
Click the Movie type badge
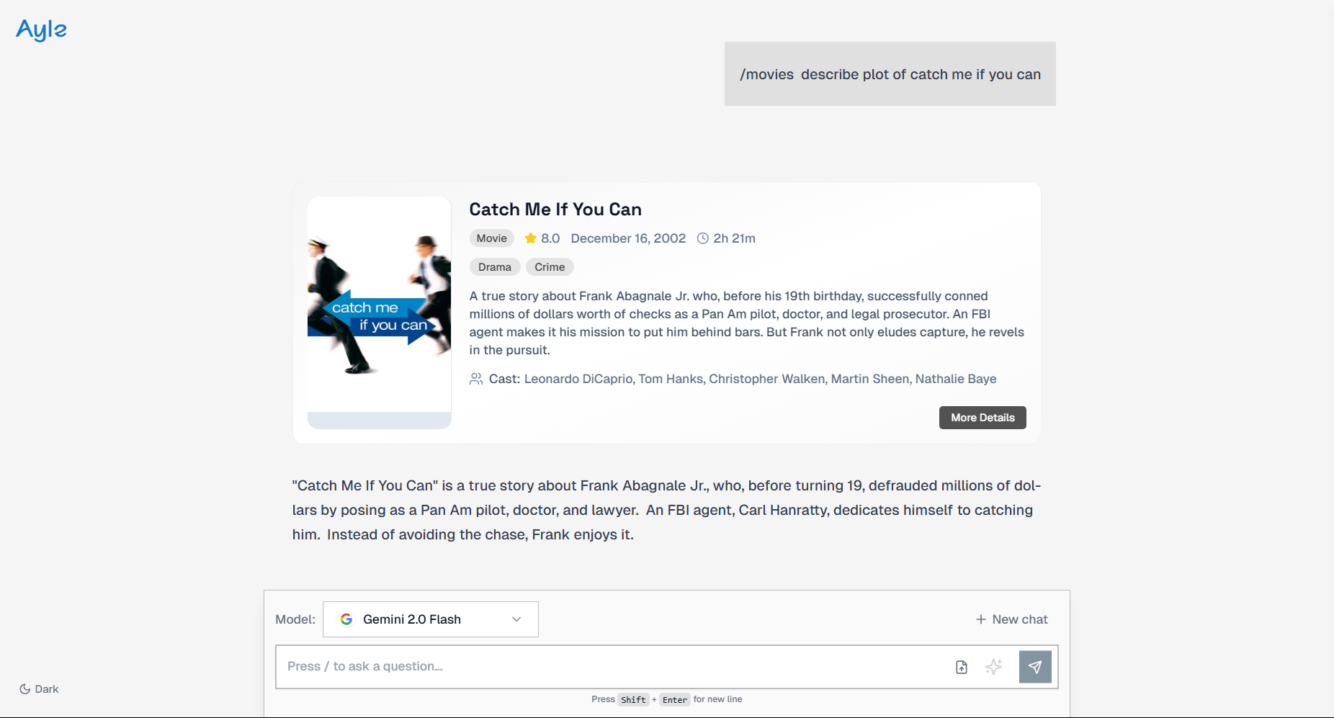(492, 238)
